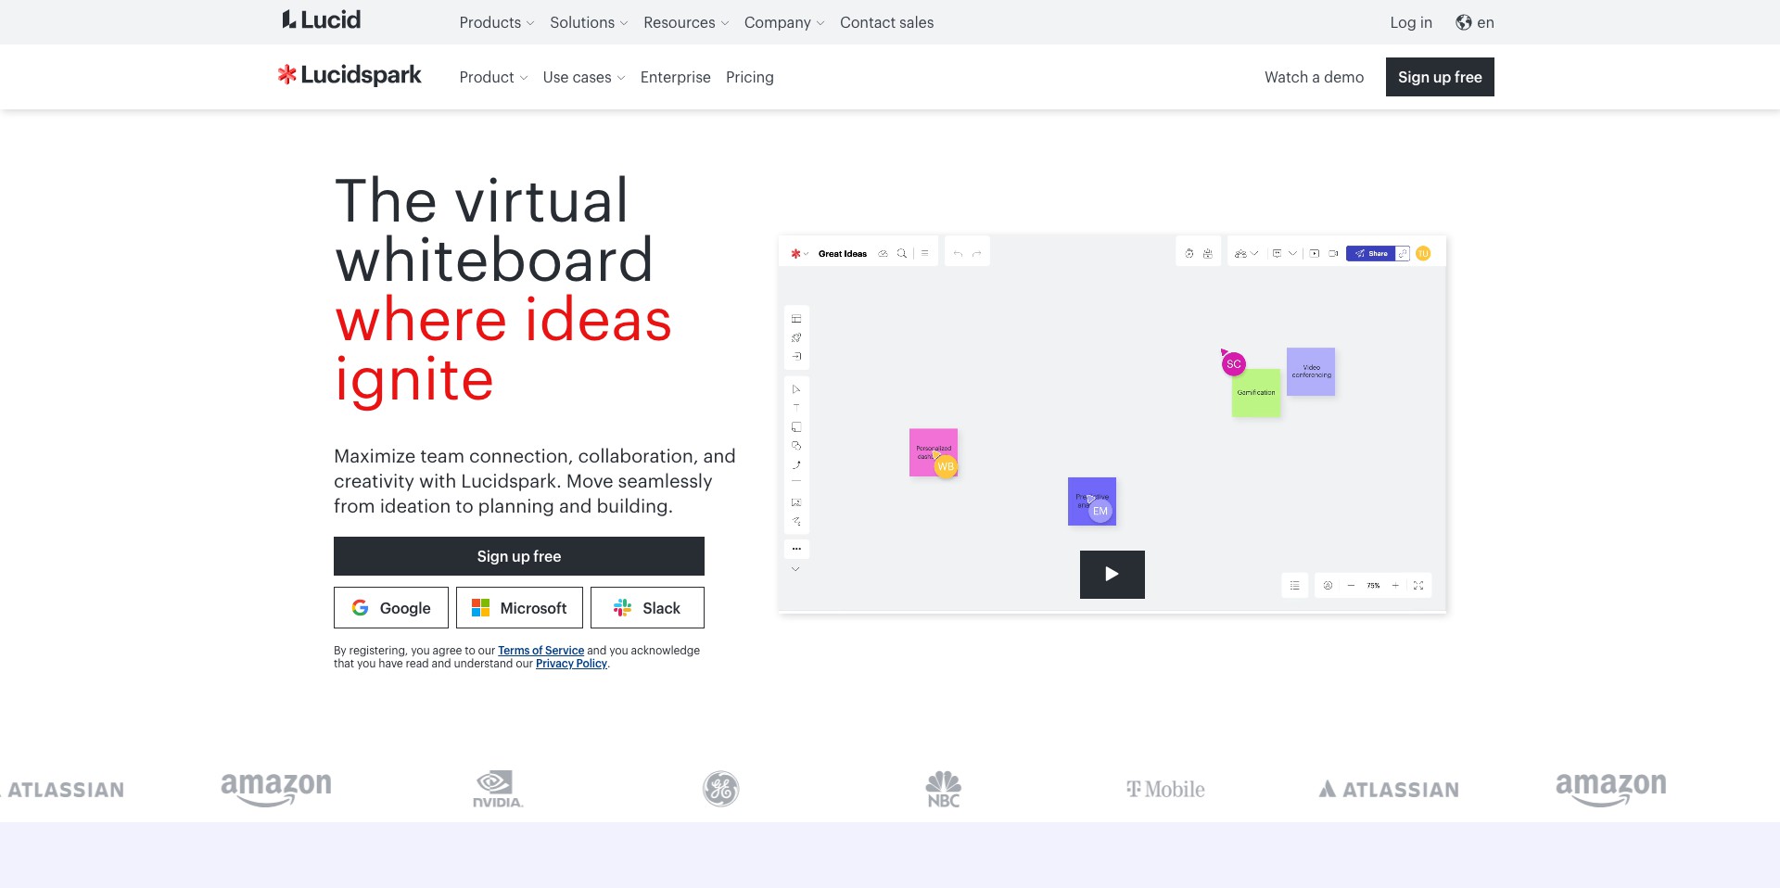
Task: Click the Lucid logo in top bar
Action: pyautogui.click(x=321, y=19)
